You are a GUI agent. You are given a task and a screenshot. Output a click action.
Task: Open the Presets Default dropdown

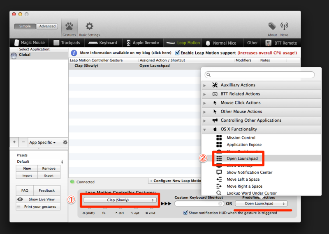[x=40, y=161]
